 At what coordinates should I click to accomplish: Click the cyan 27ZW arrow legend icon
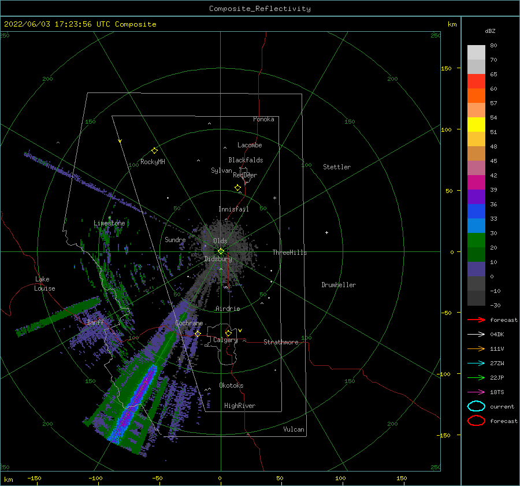[476, 363]
